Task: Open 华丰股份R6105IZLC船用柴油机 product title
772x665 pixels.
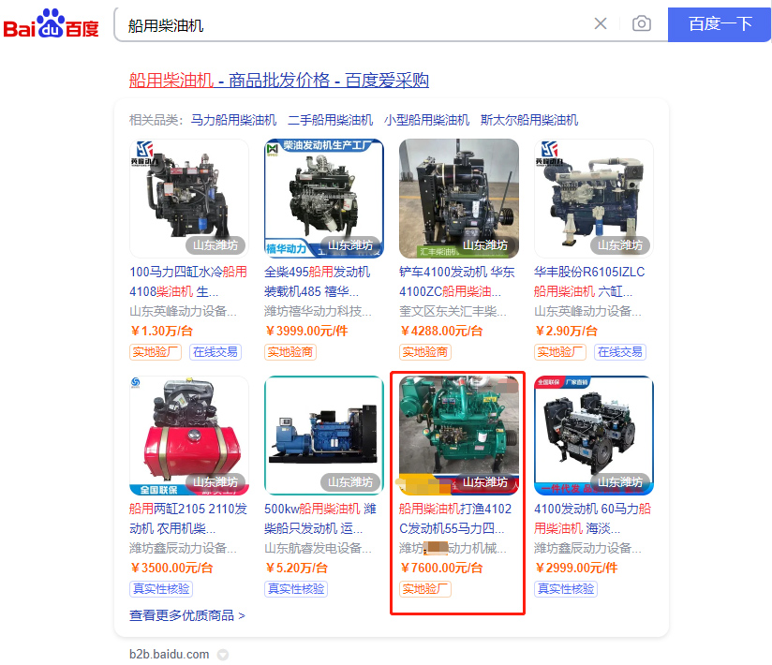Action: (x=589, y=282)
